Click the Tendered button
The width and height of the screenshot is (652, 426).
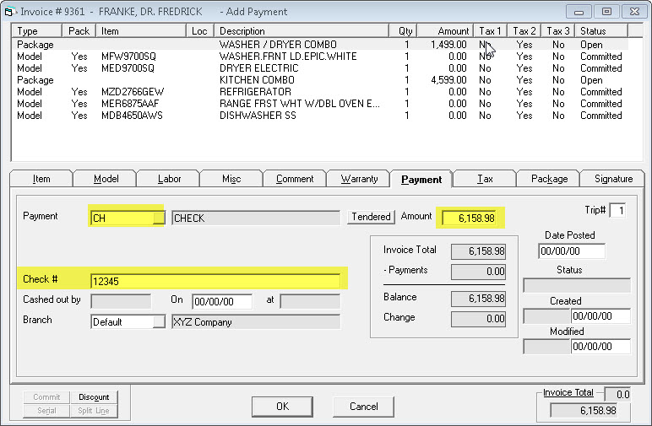coord(371,217)
